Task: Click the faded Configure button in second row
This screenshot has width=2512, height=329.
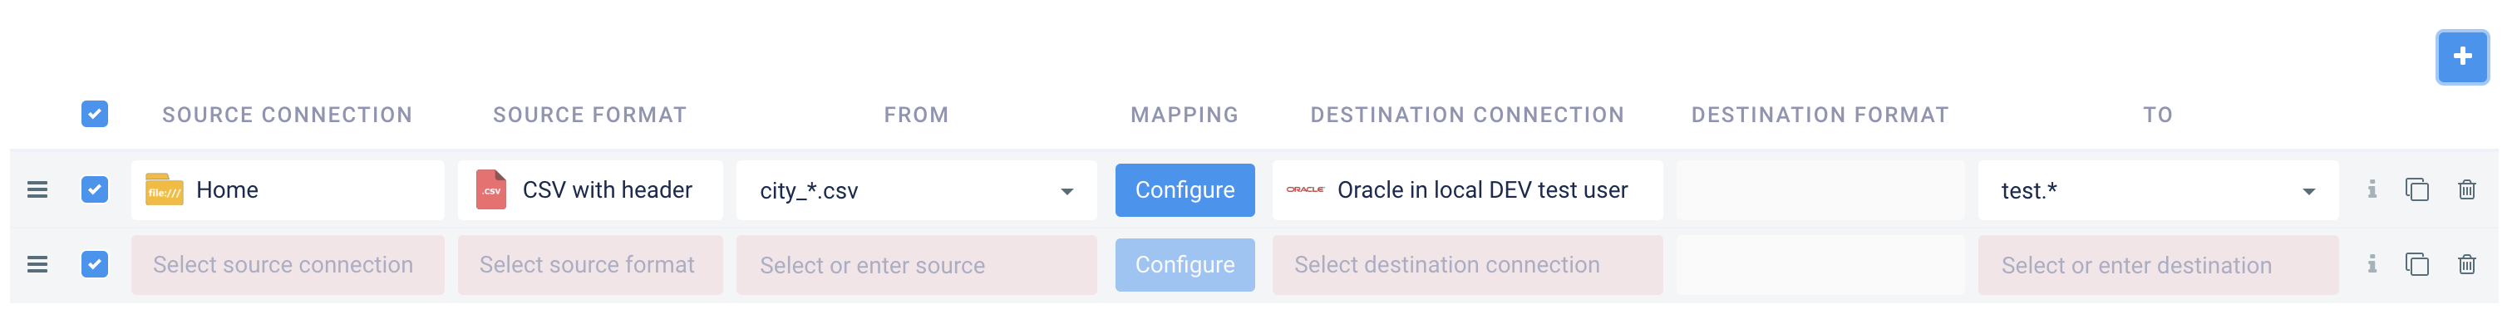Action: point(1185,265)
